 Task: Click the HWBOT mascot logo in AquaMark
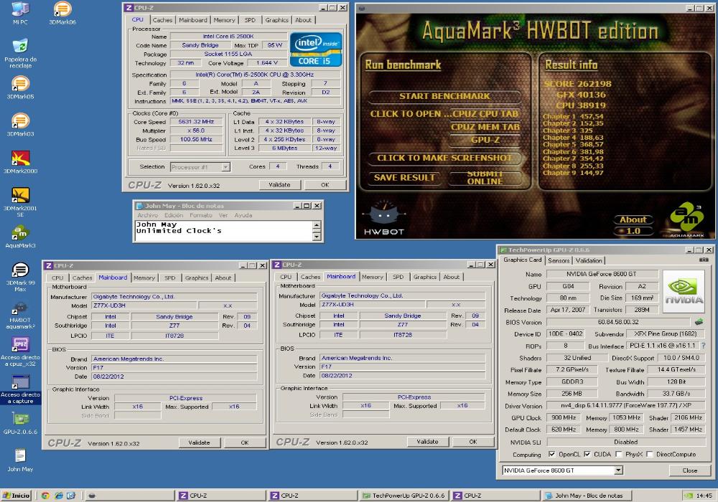383,218
